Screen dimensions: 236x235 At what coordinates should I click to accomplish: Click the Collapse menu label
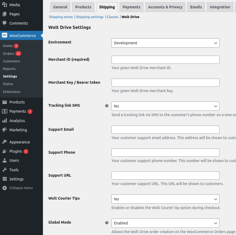(21, 188)
